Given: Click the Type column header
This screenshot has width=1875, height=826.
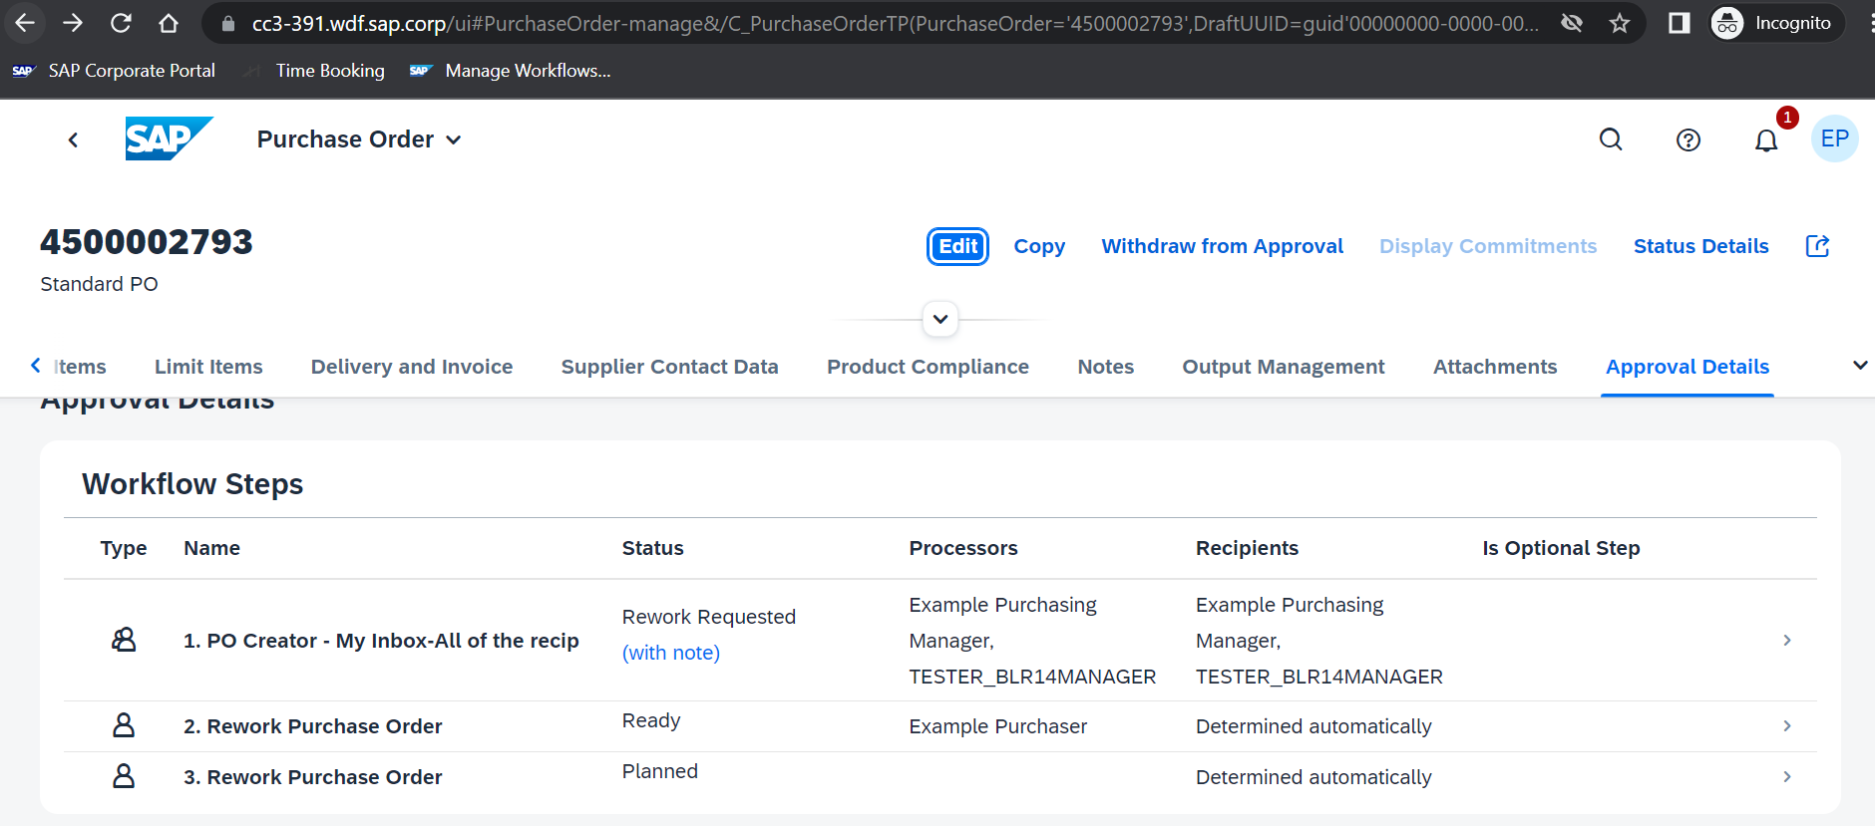Looking at the screenshot, I should [x=124, y=548].
